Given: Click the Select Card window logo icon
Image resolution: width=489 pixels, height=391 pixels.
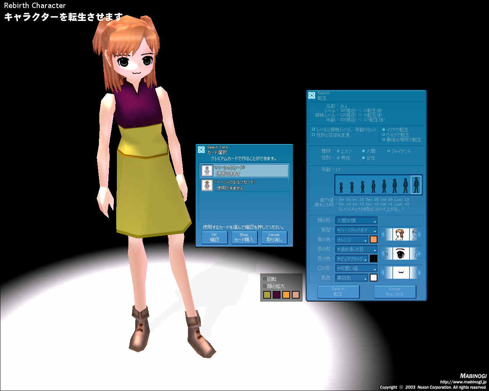Looking at the screenshot, I should click(x=201, y=150).
